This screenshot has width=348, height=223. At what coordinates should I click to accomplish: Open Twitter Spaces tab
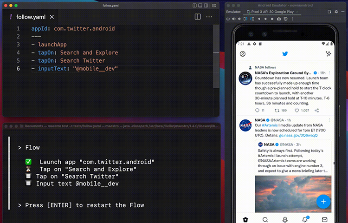click(x=285, y=219)
